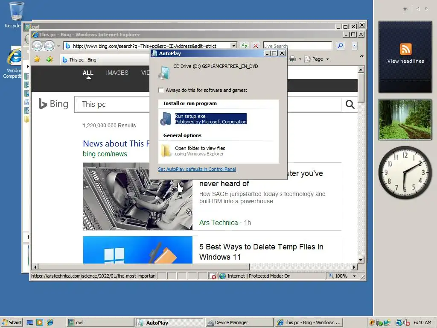Click the 6:10 AM clock in taskbar
This screenshot has height=328, width=437.
pos(422,322)
